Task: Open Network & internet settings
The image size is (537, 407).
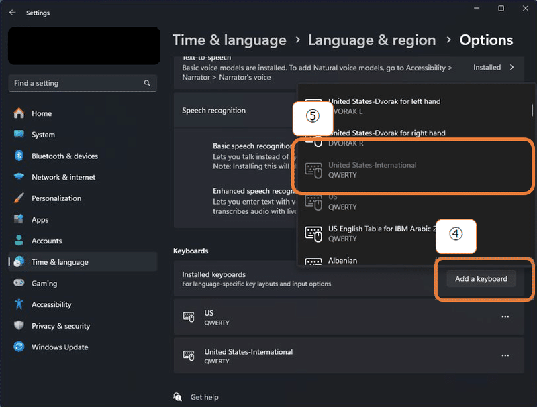Action: click(x=83, y=177)
